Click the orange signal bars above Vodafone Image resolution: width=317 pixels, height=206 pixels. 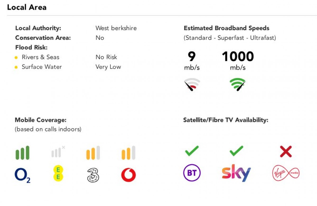pyautogui.click(x=128, y=153)
